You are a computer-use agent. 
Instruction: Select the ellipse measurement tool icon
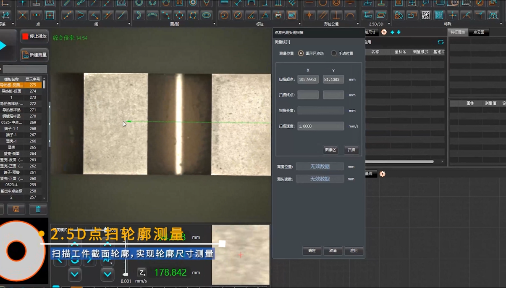click(207, 16)
